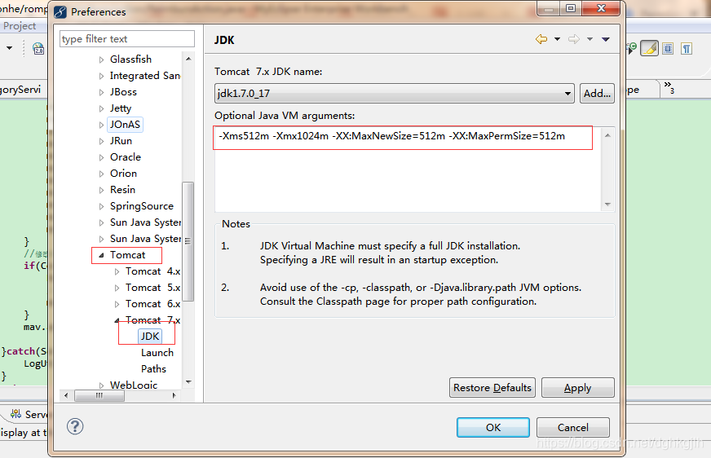The image size is (711, 458).
Task: Click the forward navigation arrow icon
Action: click(x=574, y=39)
